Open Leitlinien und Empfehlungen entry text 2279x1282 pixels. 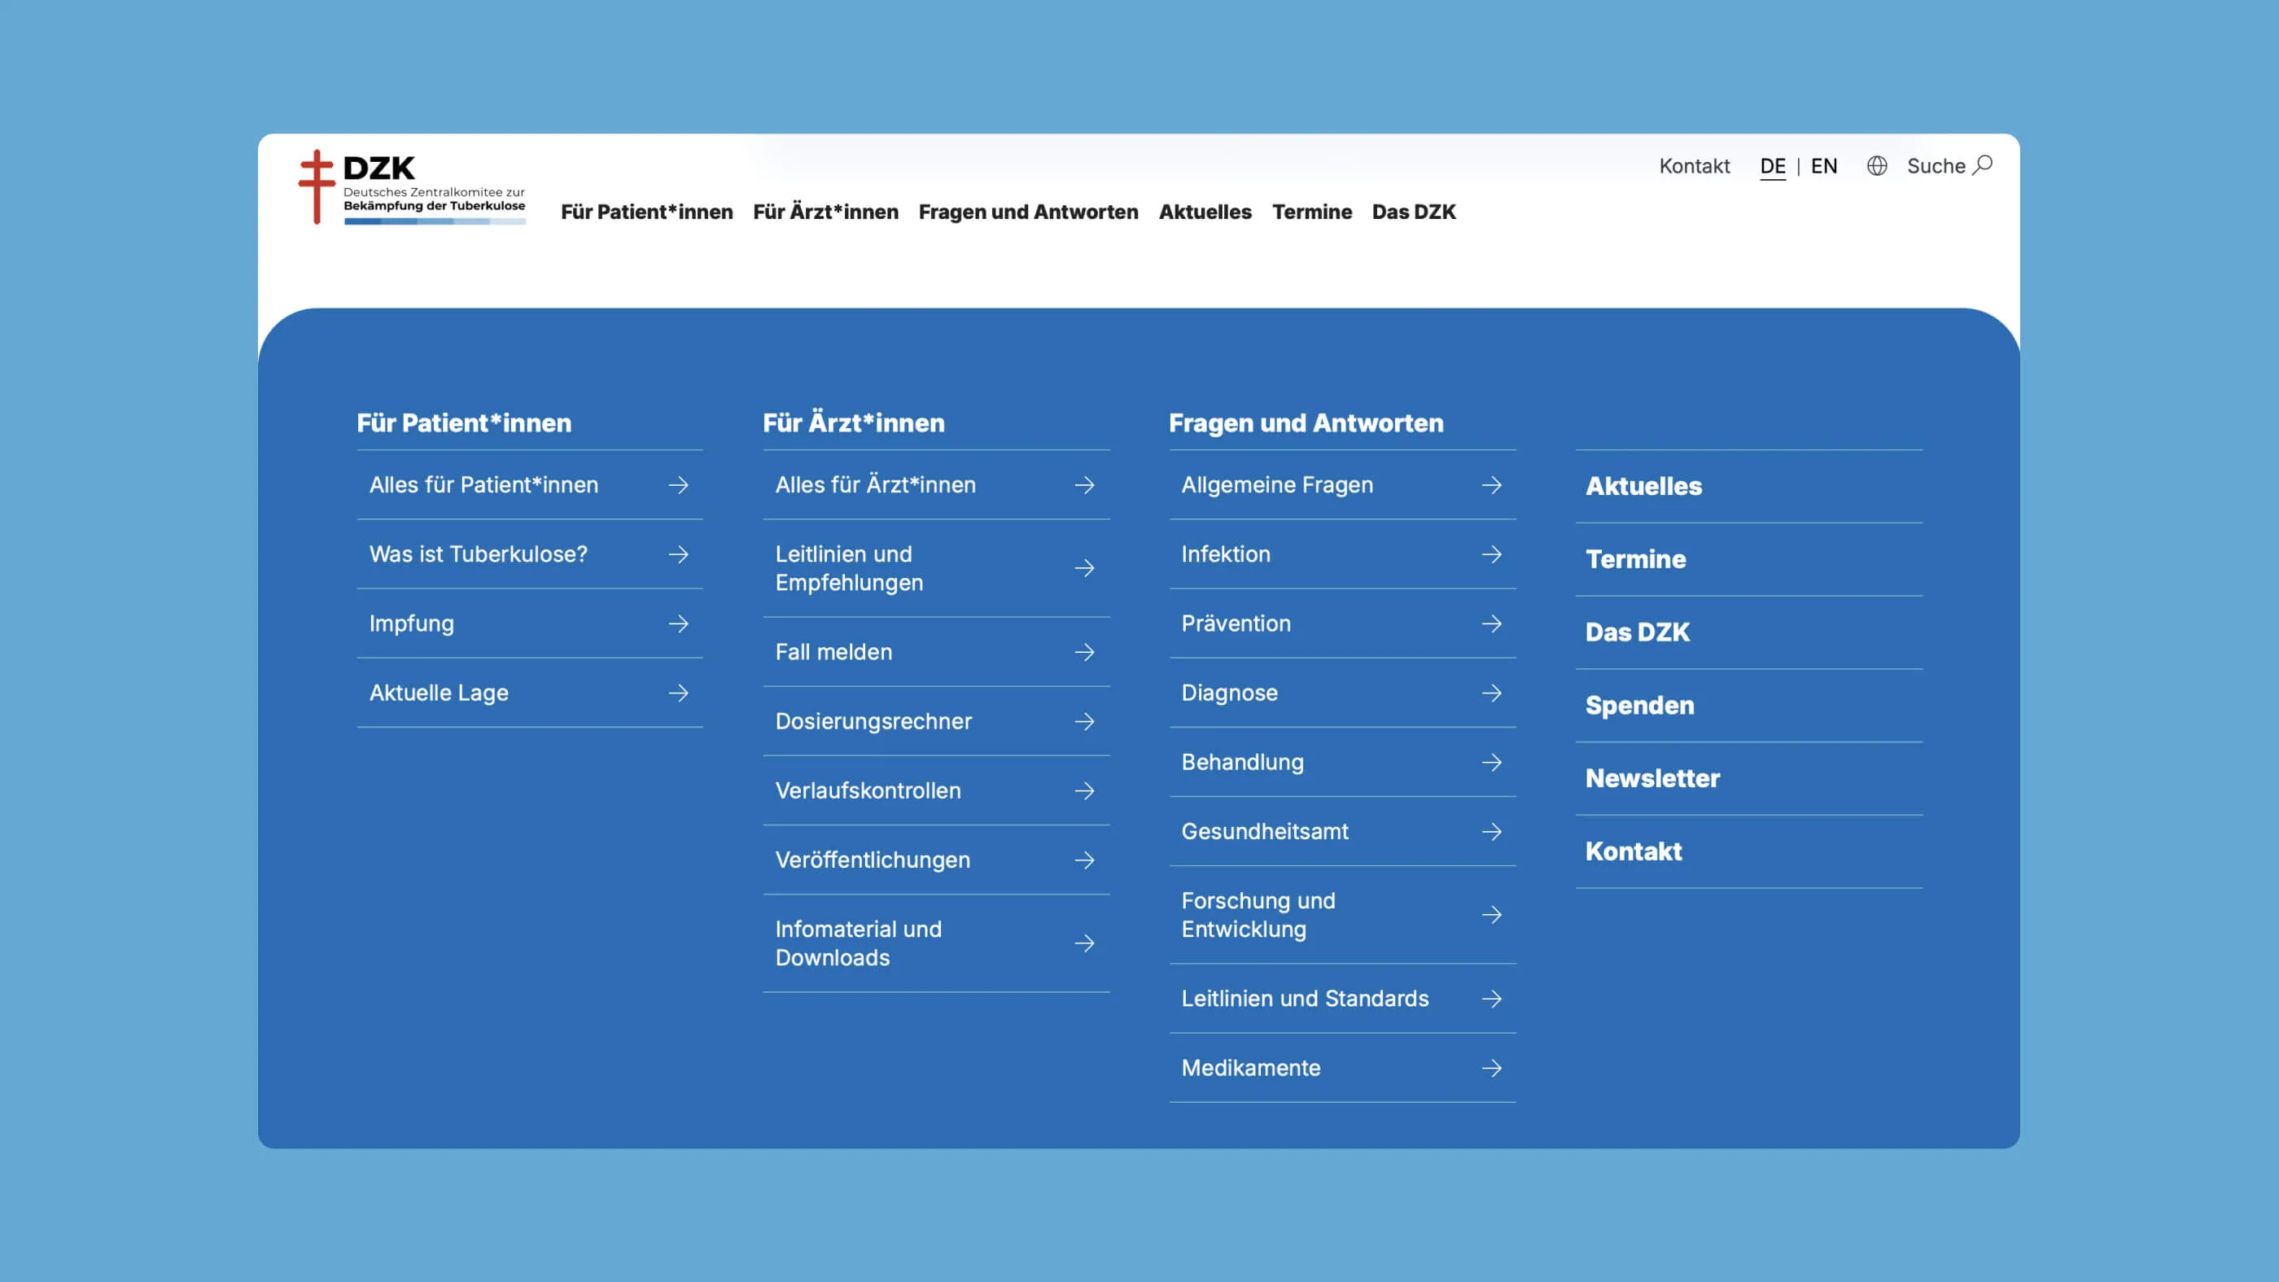[x=849, y=568]
